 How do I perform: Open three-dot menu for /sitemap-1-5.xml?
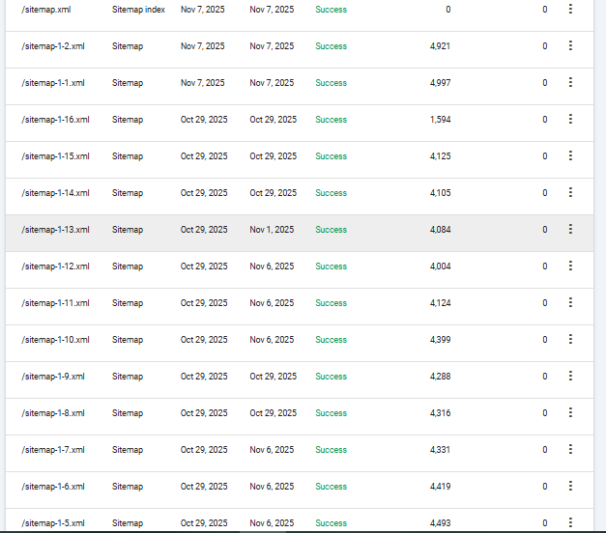pos(570,522)
